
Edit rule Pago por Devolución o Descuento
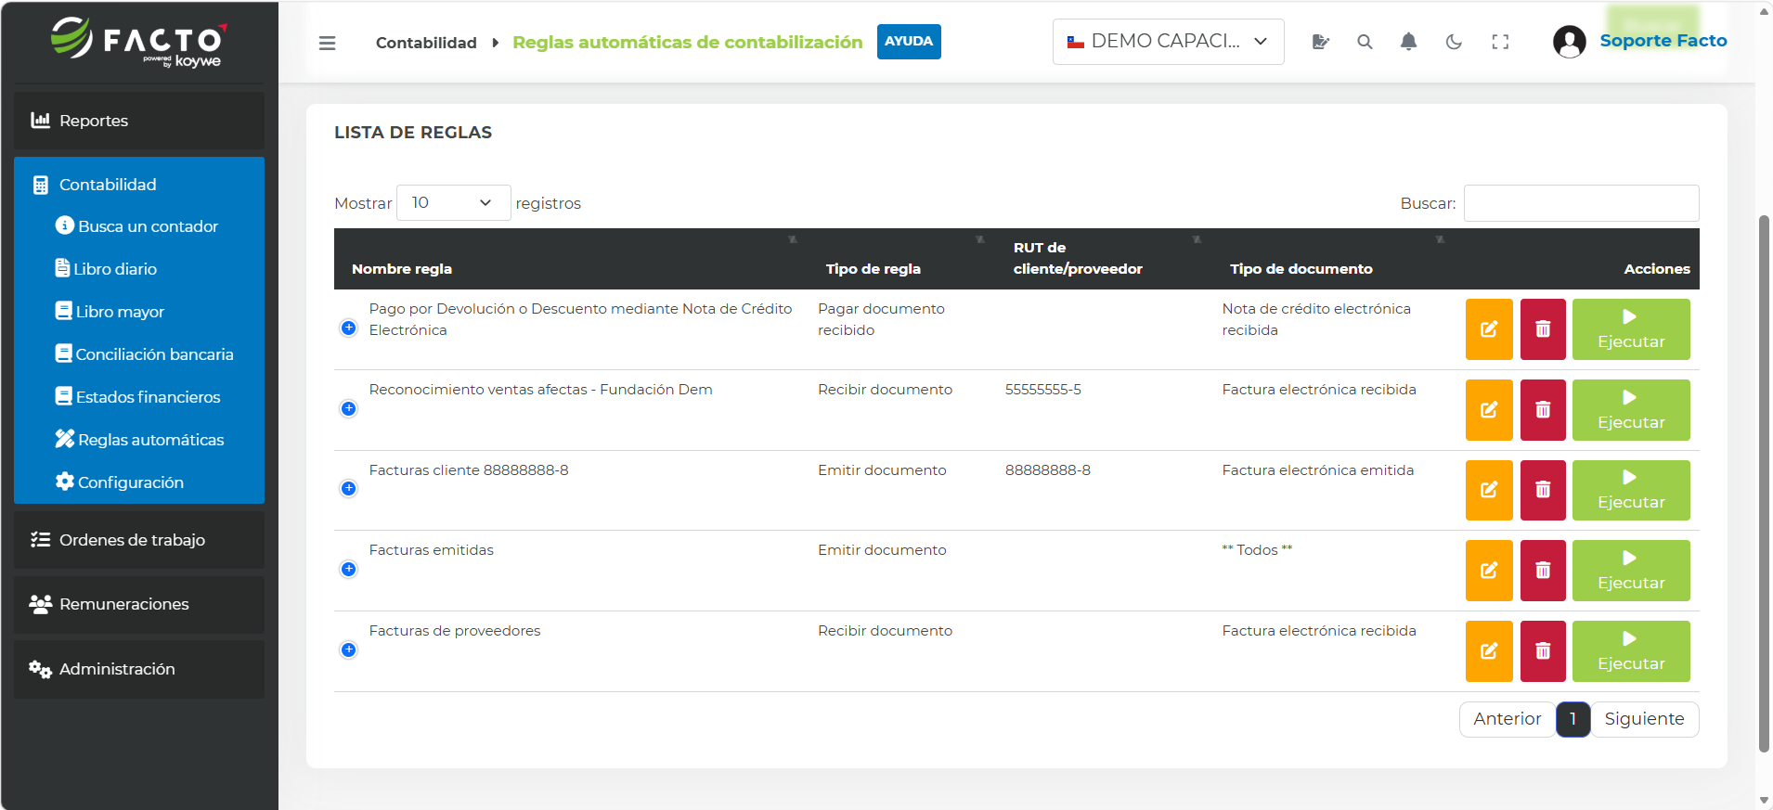pos(1489,329)
